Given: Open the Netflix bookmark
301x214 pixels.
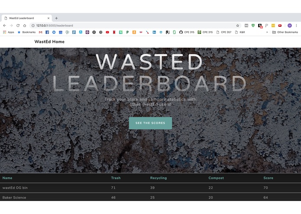Looking at the screenshot, I should (x=114, y=32).
